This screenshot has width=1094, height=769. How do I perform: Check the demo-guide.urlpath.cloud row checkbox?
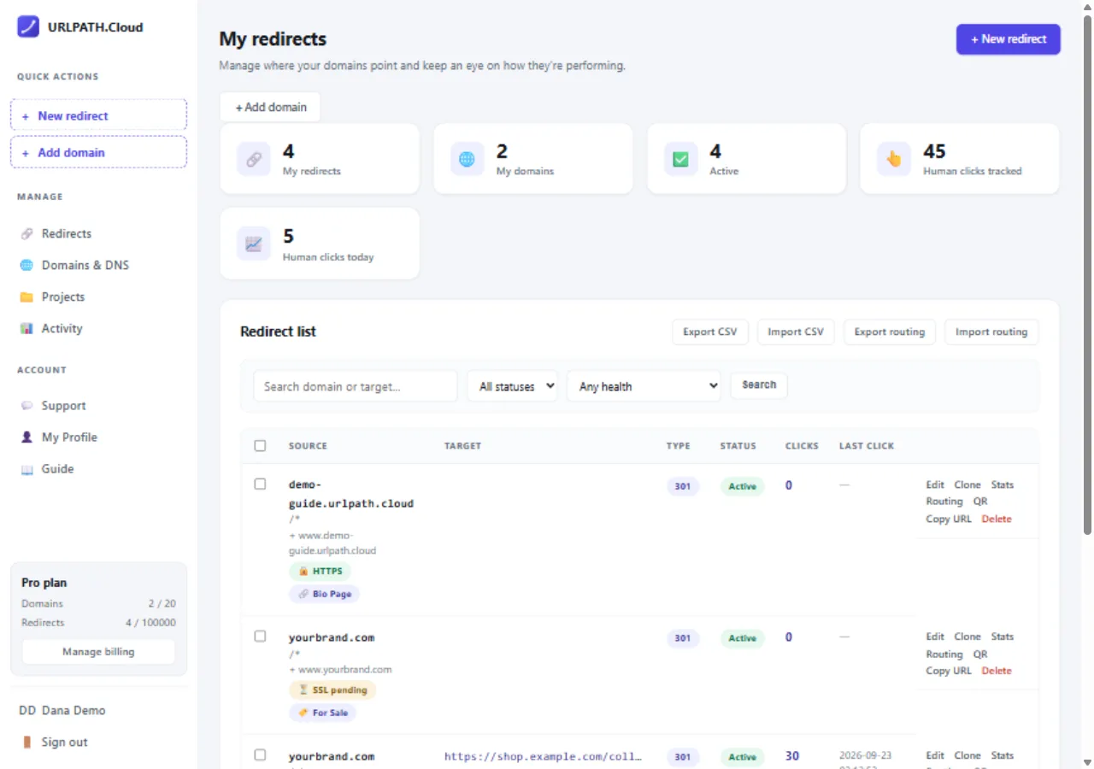[260, 484]
